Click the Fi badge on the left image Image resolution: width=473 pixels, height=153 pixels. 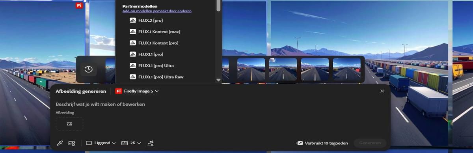pos(79,5)
